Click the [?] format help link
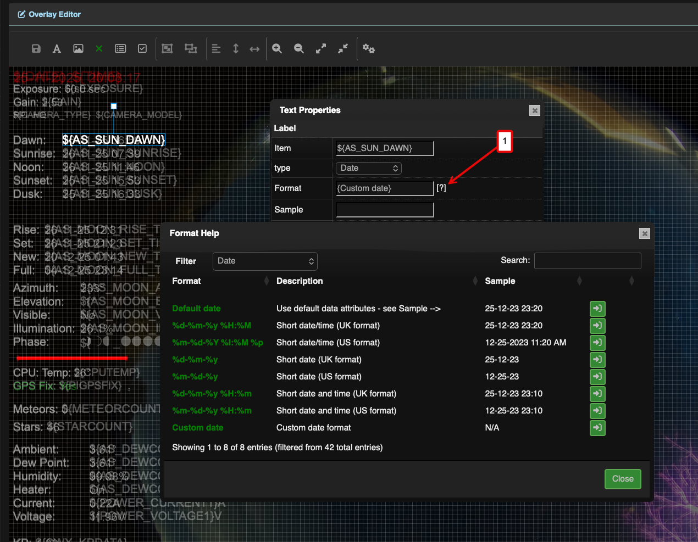Image resolution: width=698 pixels, height=542 pixels. [x=441, y=188]
